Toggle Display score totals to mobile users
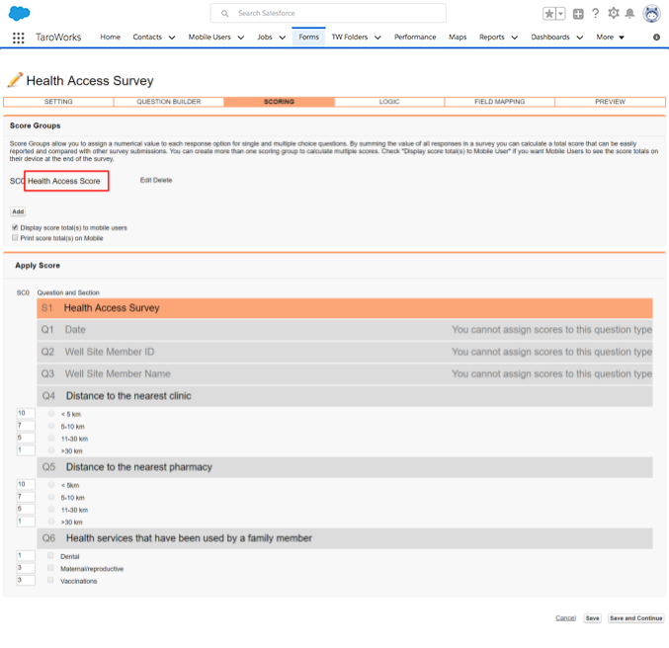The height and width of the screenshot is (648, 669). click(15, 227)
